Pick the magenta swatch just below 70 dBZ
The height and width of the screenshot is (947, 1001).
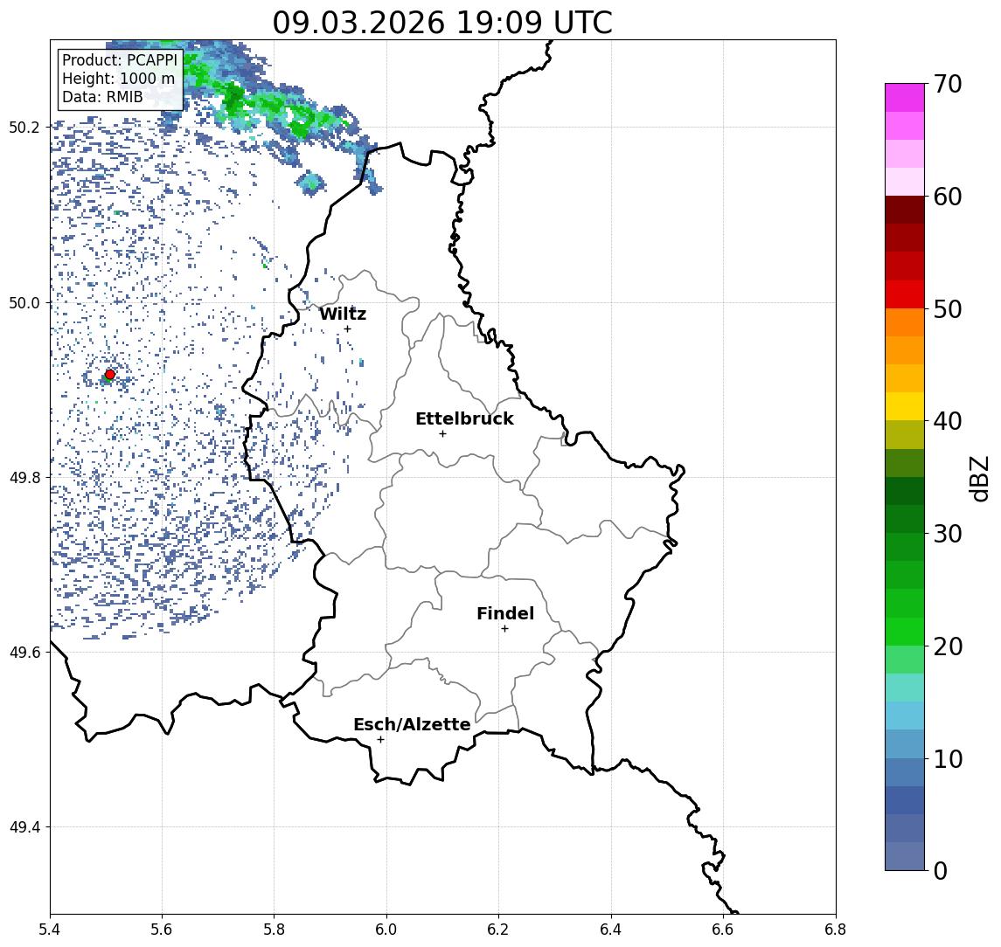[905, 98]
